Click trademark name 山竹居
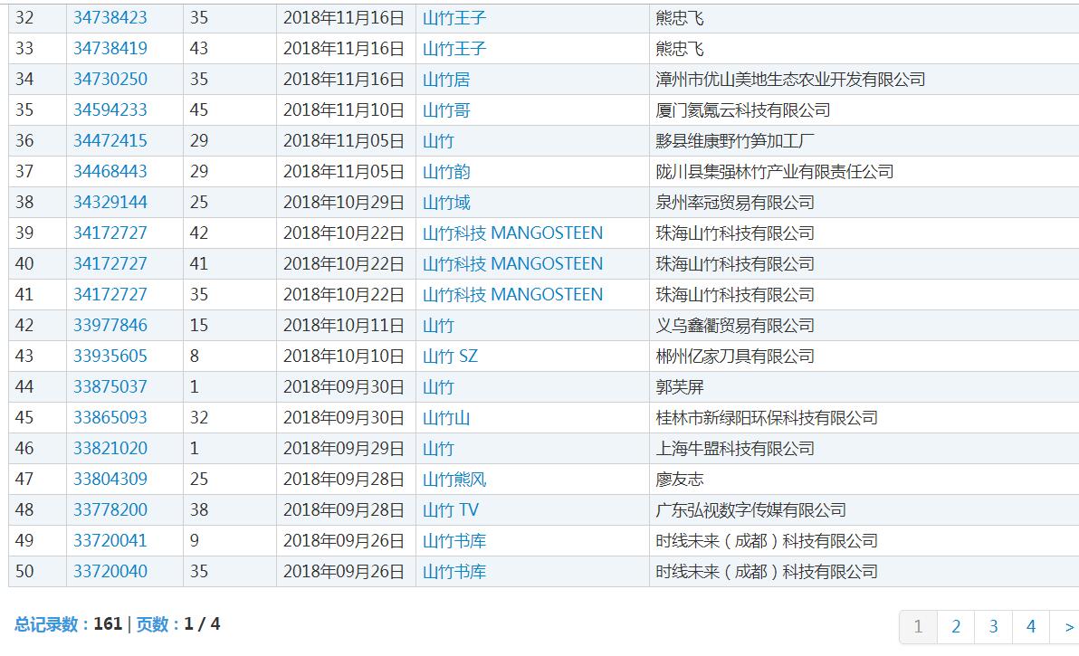1079x656 pixels. coord(446,79)
